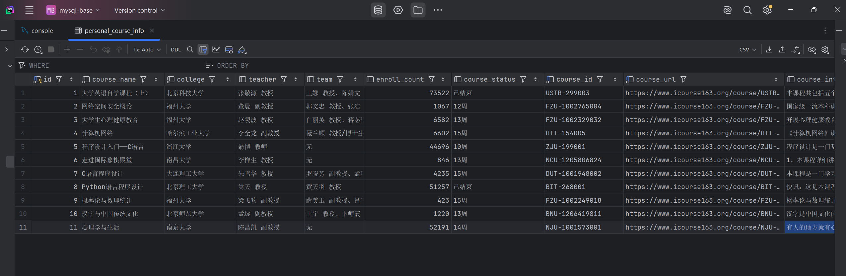The image size is (846, 276).
Task: Choose CSV export format dropdown
Action: pyautogui.click(x=747, y=50)
